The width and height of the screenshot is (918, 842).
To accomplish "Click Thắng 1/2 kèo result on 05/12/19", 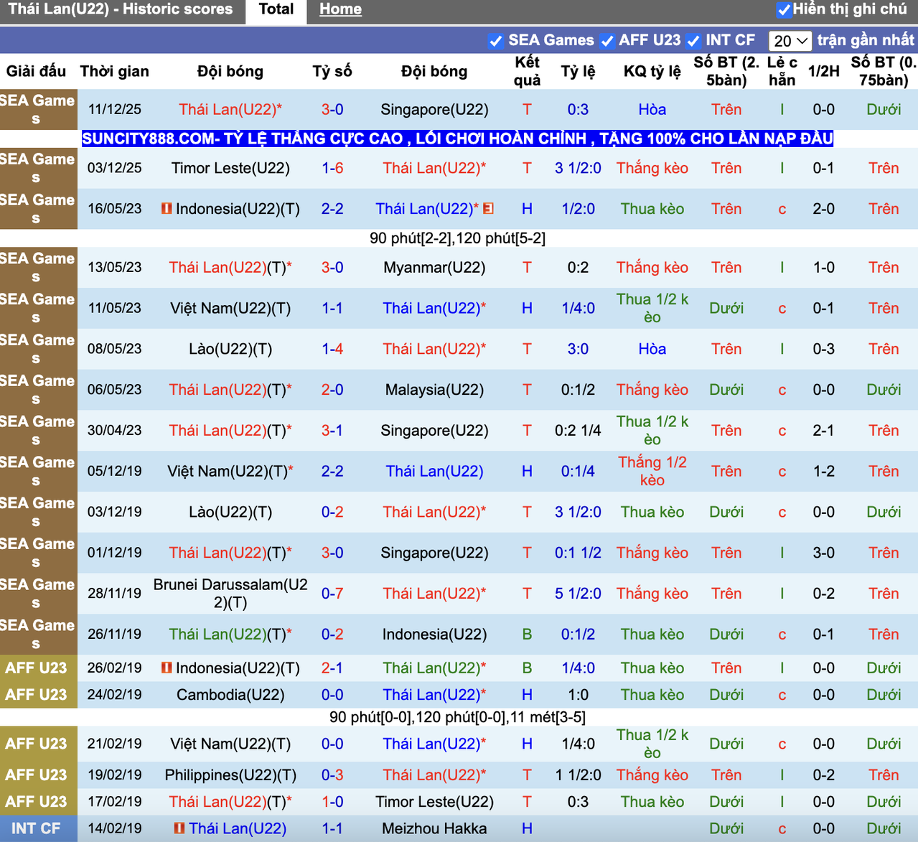I will (x=652, y=472).
